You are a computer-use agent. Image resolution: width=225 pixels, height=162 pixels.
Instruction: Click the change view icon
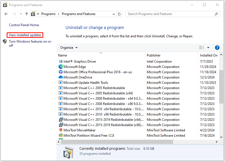(202, 48)
